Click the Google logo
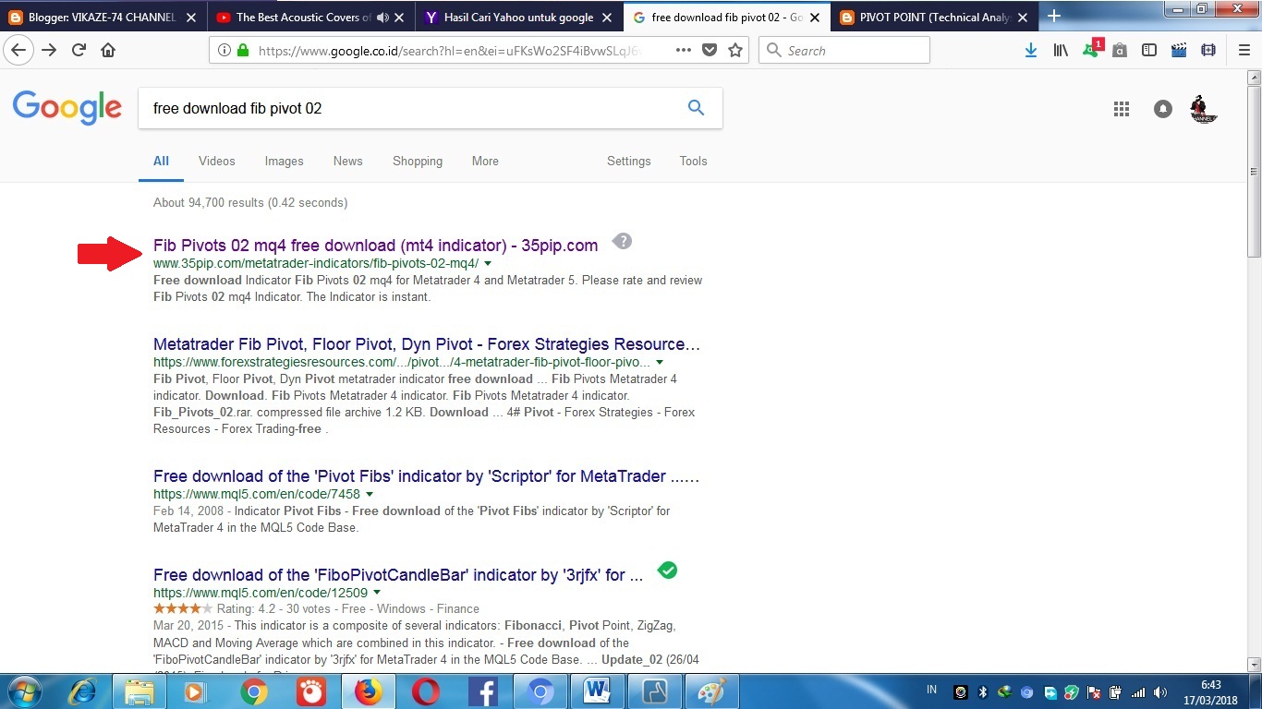The image size is (1262, 709). [x=67, y=108]
